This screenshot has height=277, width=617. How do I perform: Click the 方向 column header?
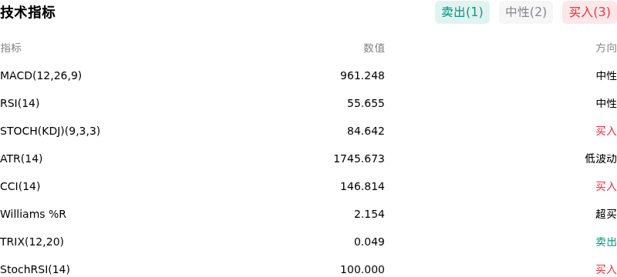[606, 48]
